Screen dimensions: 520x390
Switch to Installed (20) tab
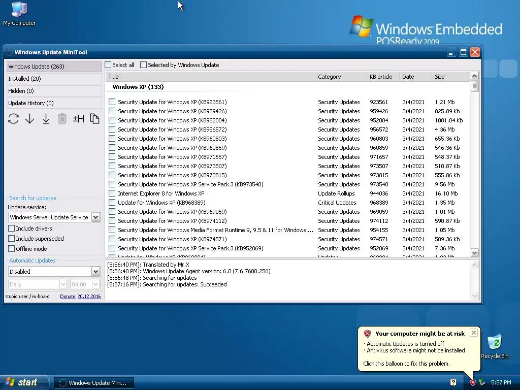(54, 79)
